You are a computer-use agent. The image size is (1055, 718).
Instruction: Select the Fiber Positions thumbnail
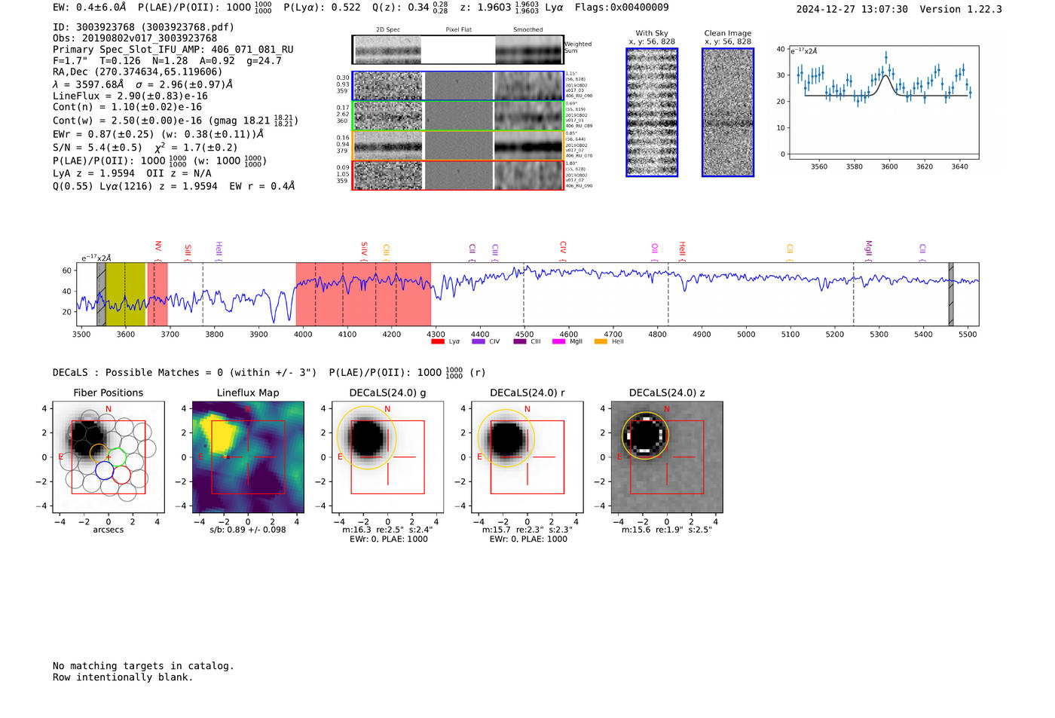(x=109, y=457)
